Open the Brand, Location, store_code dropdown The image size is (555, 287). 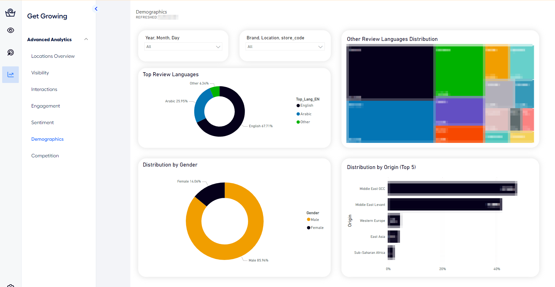pos(285,47)
